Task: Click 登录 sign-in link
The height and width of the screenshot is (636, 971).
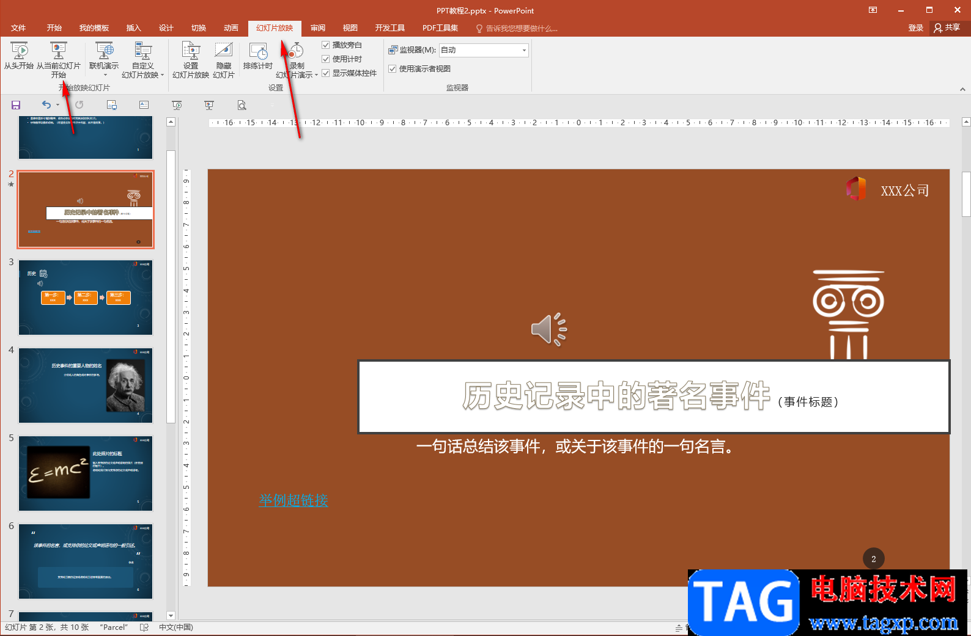Action: (915, 28)
